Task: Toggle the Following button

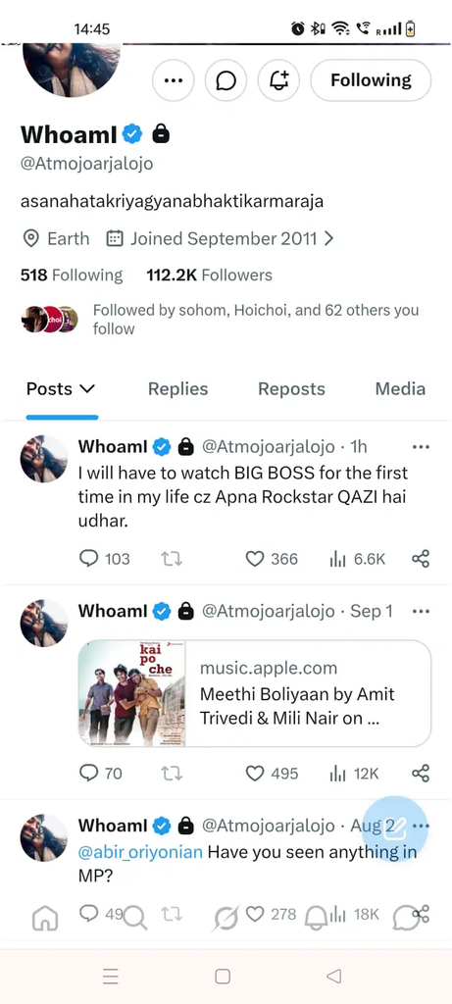Action: point(371,80)
